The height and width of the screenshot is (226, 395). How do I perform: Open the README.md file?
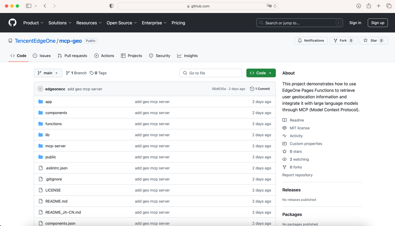click(x=56, y=201)
